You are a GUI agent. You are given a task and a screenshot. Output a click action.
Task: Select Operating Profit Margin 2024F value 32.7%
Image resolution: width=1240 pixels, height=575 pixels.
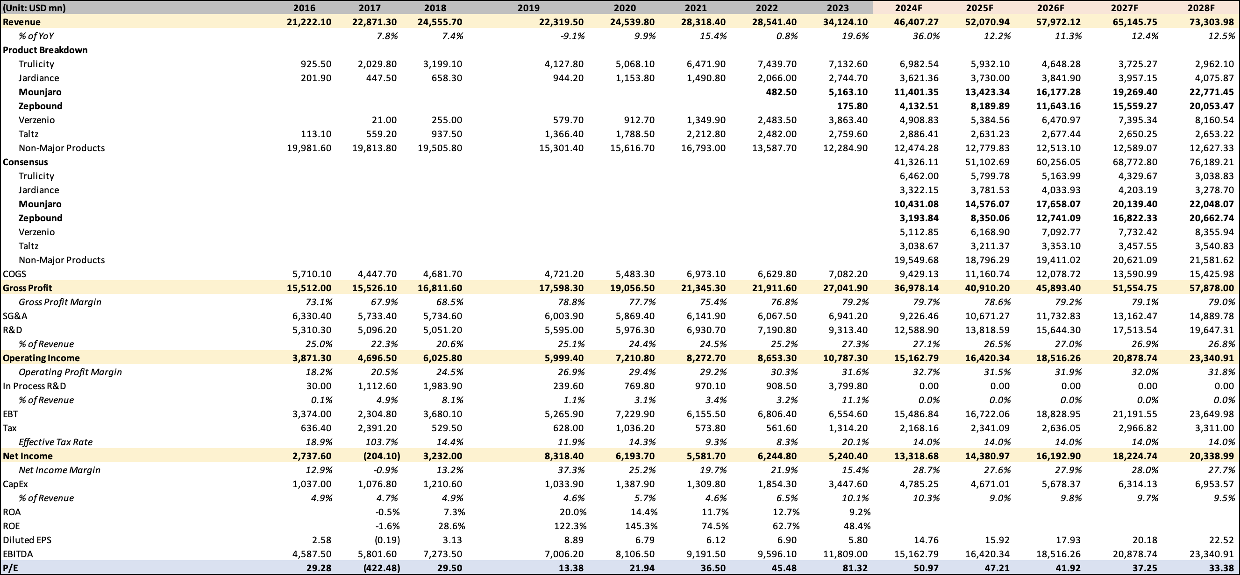926,371
